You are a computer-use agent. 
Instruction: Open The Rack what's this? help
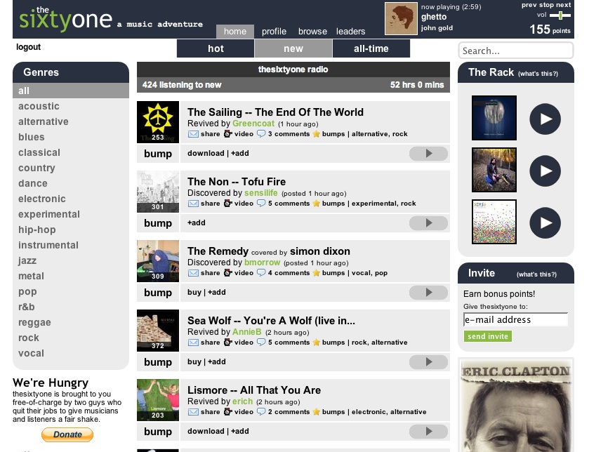(x=538, y=74)
